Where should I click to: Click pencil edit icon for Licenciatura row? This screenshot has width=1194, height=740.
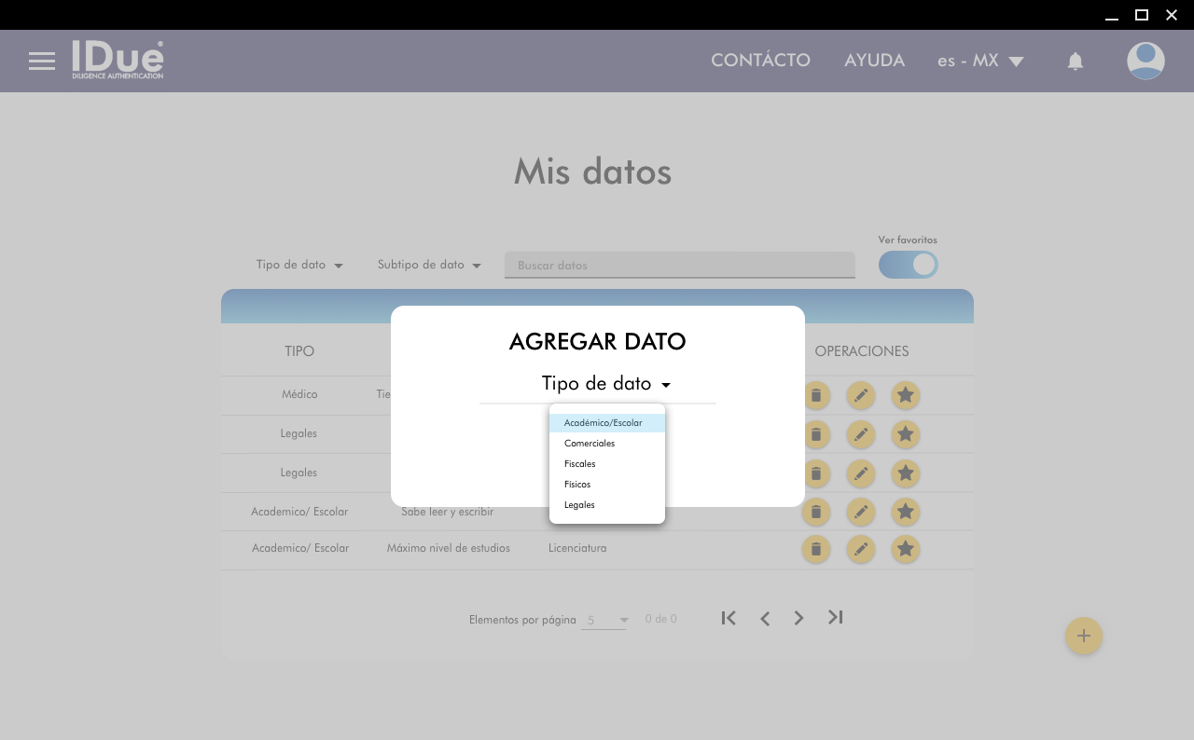click(860, 549)
